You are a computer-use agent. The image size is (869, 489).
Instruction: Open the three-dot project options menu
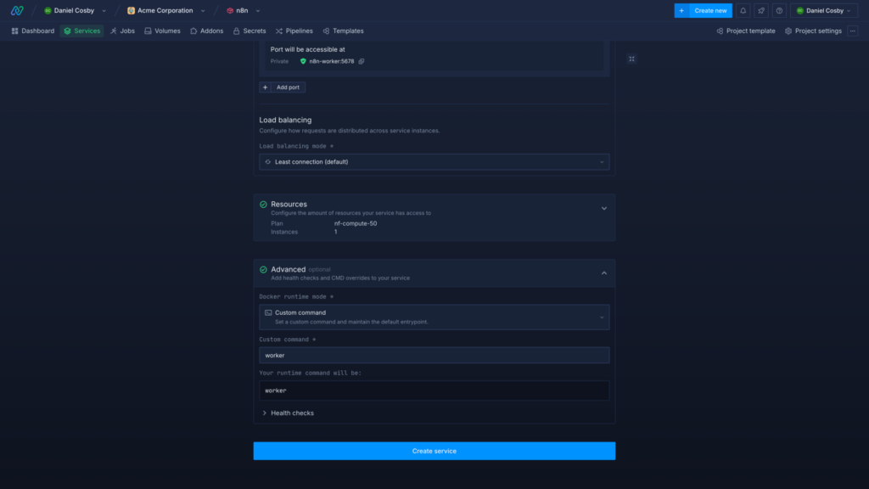[853, 31]
